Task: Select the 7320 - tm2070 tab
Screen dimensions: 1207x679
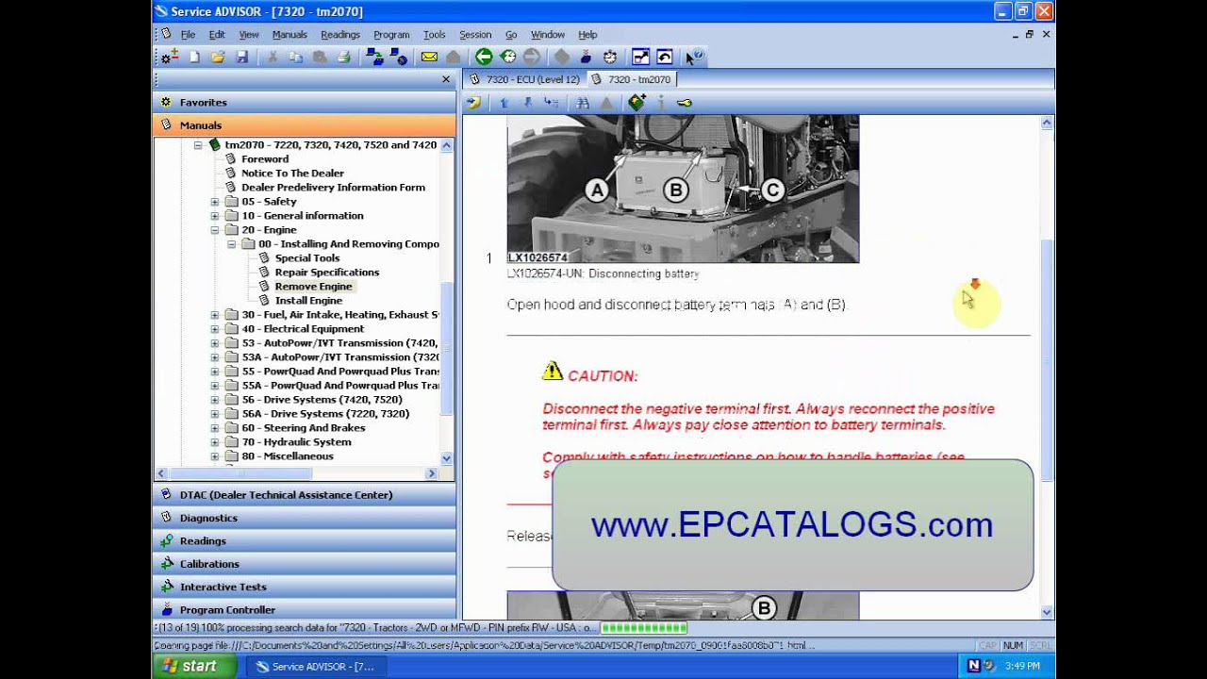Action: tap(632, 79)
